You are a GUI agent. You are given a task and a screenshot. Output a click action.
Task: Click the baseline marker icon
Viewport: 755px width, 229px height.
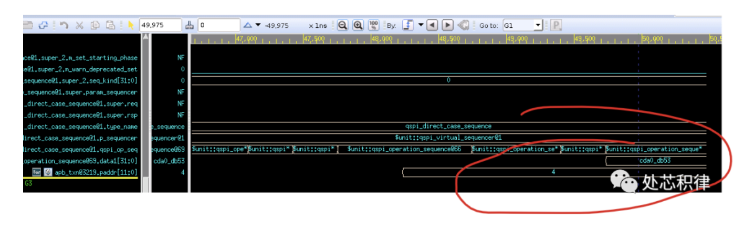click(190, 25)
